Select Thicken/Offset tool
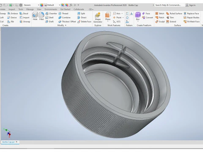 point(67,22)
